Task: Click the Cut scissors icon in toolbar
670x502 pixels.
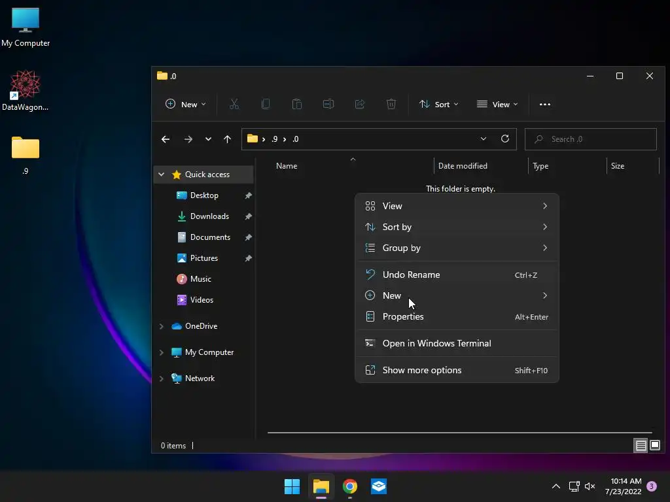Action: click(234, 104)
